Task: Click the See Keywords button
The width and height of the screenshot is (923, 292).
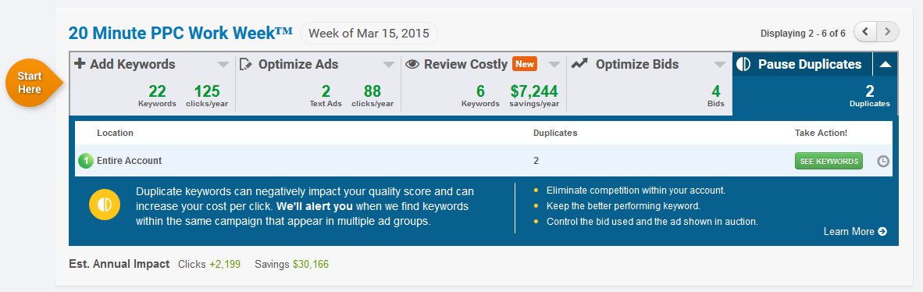Action: point(829,161)
